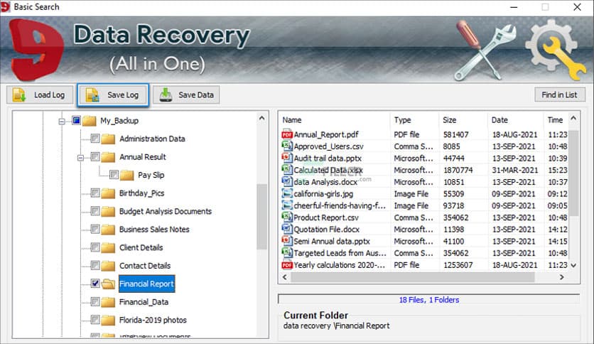
Task: Click the PowerPoint icon of Semi Annual data.pptx
Action: click(287, 240)
